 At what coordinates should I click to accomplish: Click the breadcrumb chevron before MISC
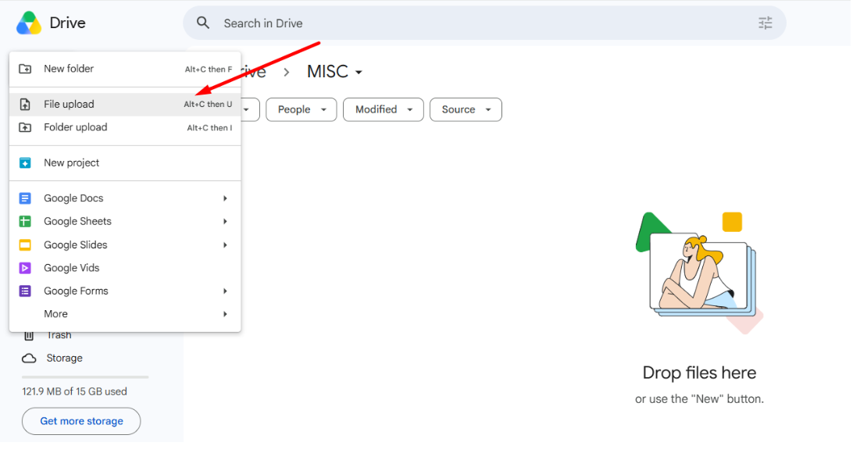tap(287, 73)
